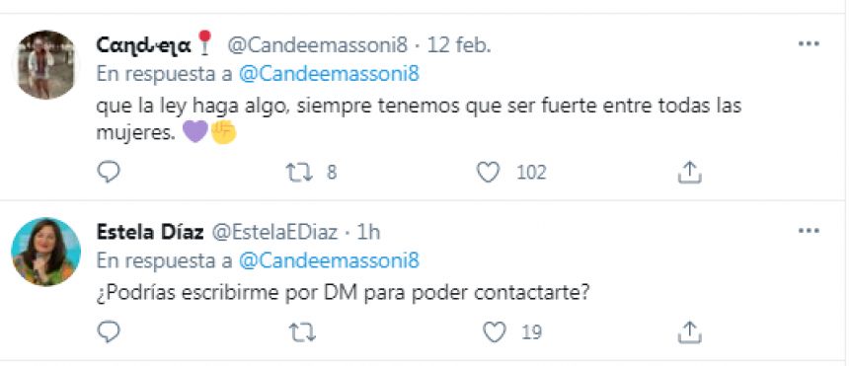
Task: Share Candela's tweet
Action: point(690,173)
